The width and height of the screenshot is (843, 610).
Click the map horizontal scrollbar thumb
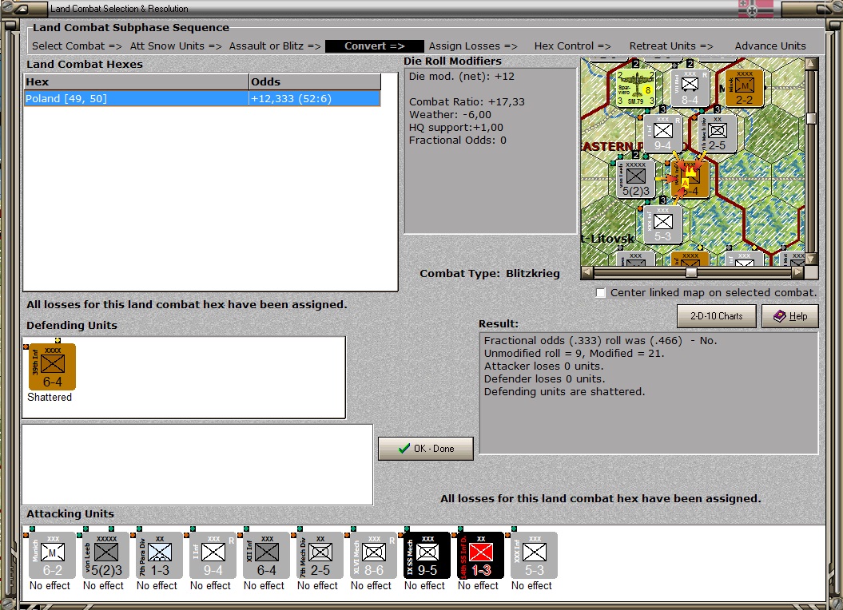(x=691, y=272)
